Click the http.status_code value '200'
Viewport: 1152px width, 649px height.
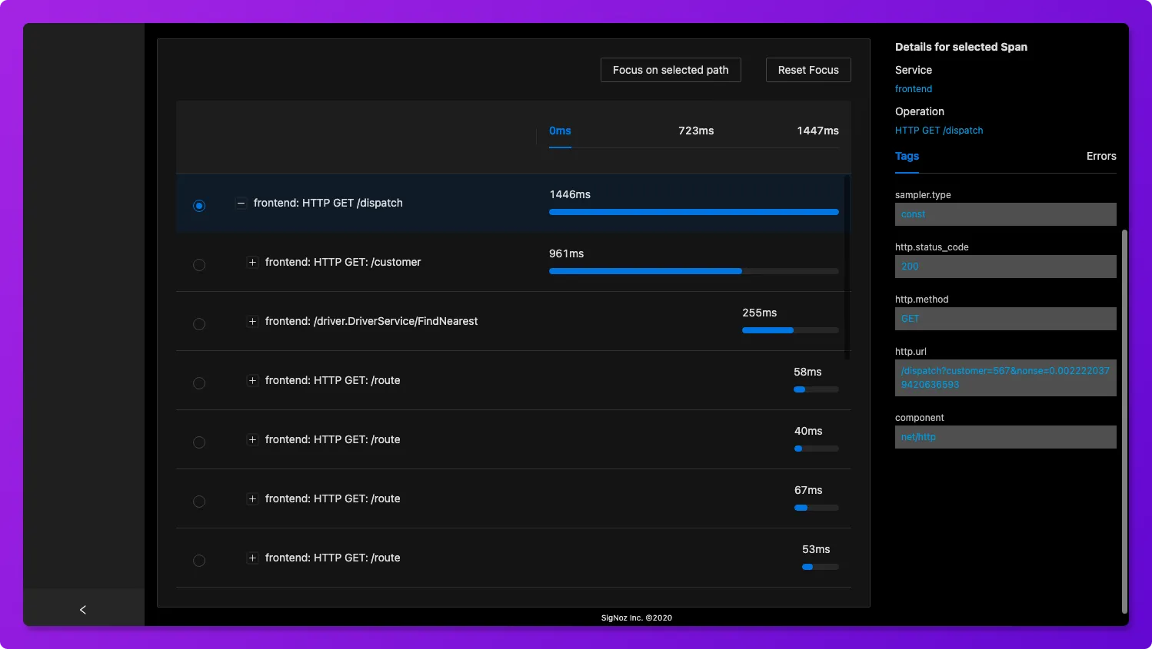coord(1006,267)
